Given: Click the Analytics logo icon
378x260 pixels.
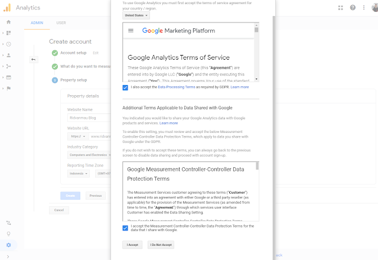Looking at the screenshot, I should click(7, 8).
